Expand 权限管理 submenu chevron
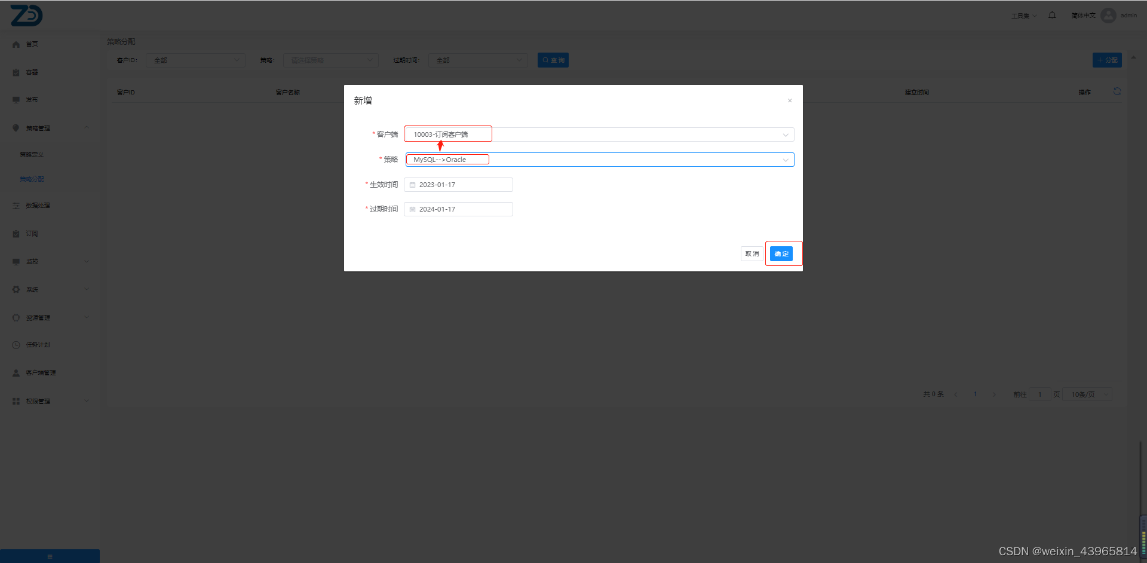 [x=87, y=401]
